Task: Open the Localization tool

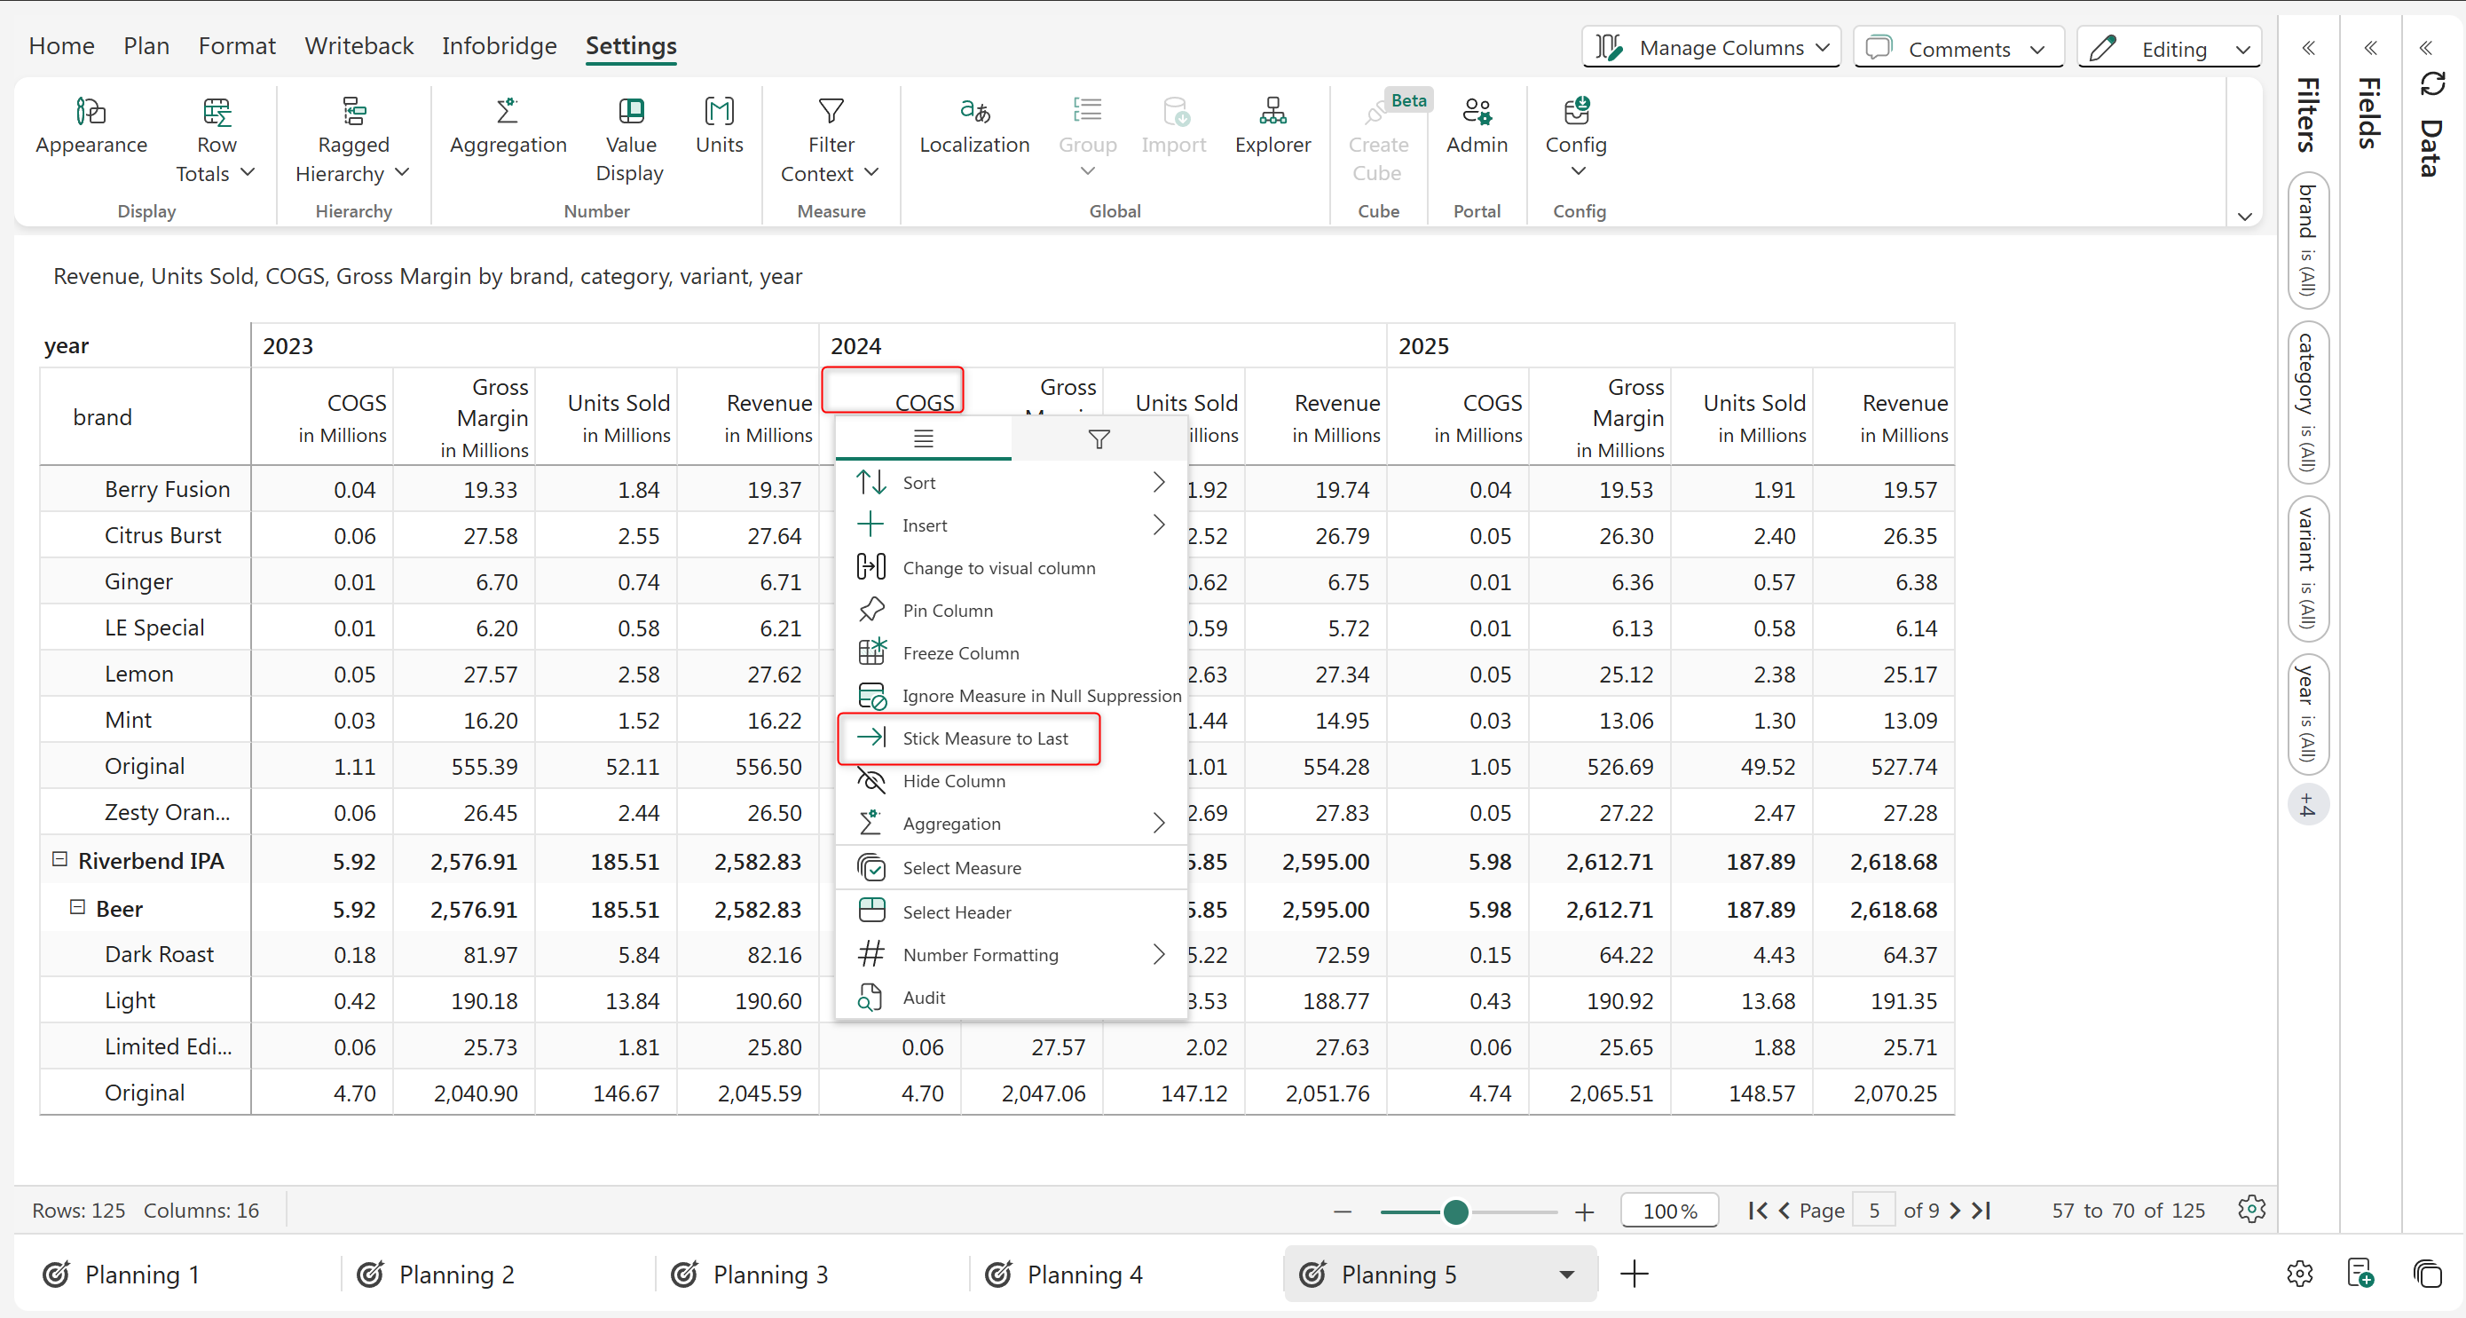Action: pyautogui.click(x=973, y=113)
